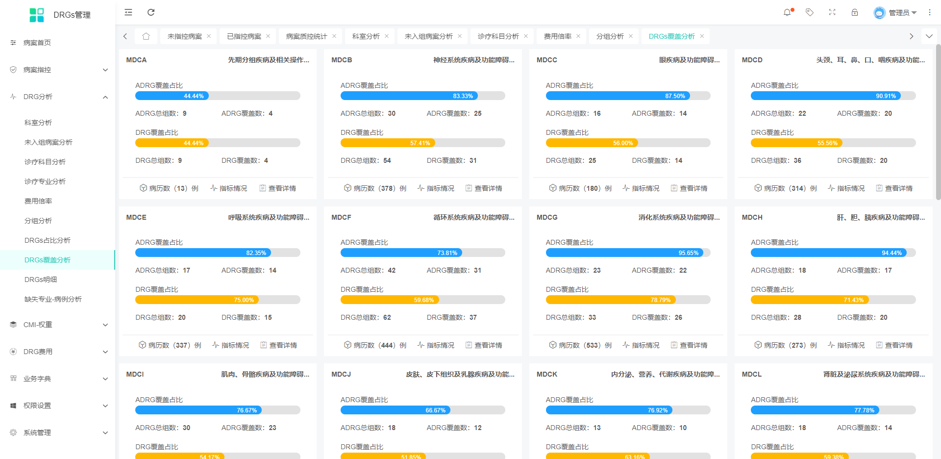Click the 管理员 user avatar
Viewport: 941px width, 459px height.
(x=879, y=13)
